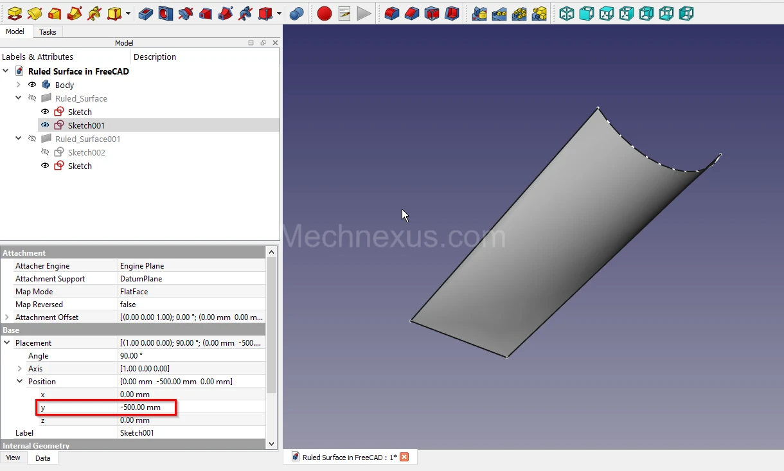Collapse the Ruled_Surface001 tree node

coord(19,139)
